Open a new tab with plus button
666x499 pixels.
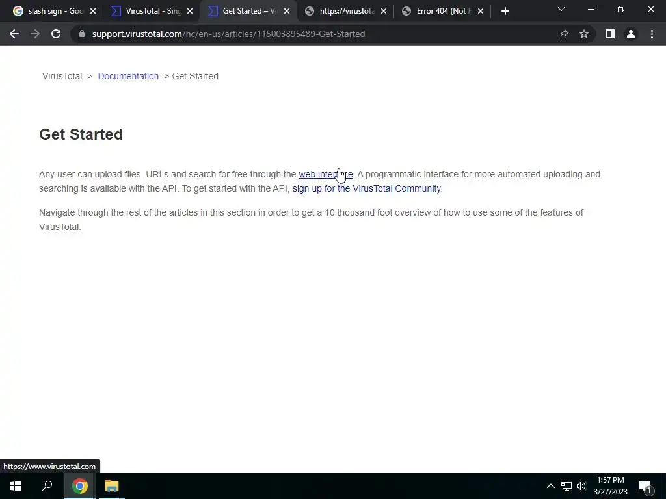coord(505,11)
